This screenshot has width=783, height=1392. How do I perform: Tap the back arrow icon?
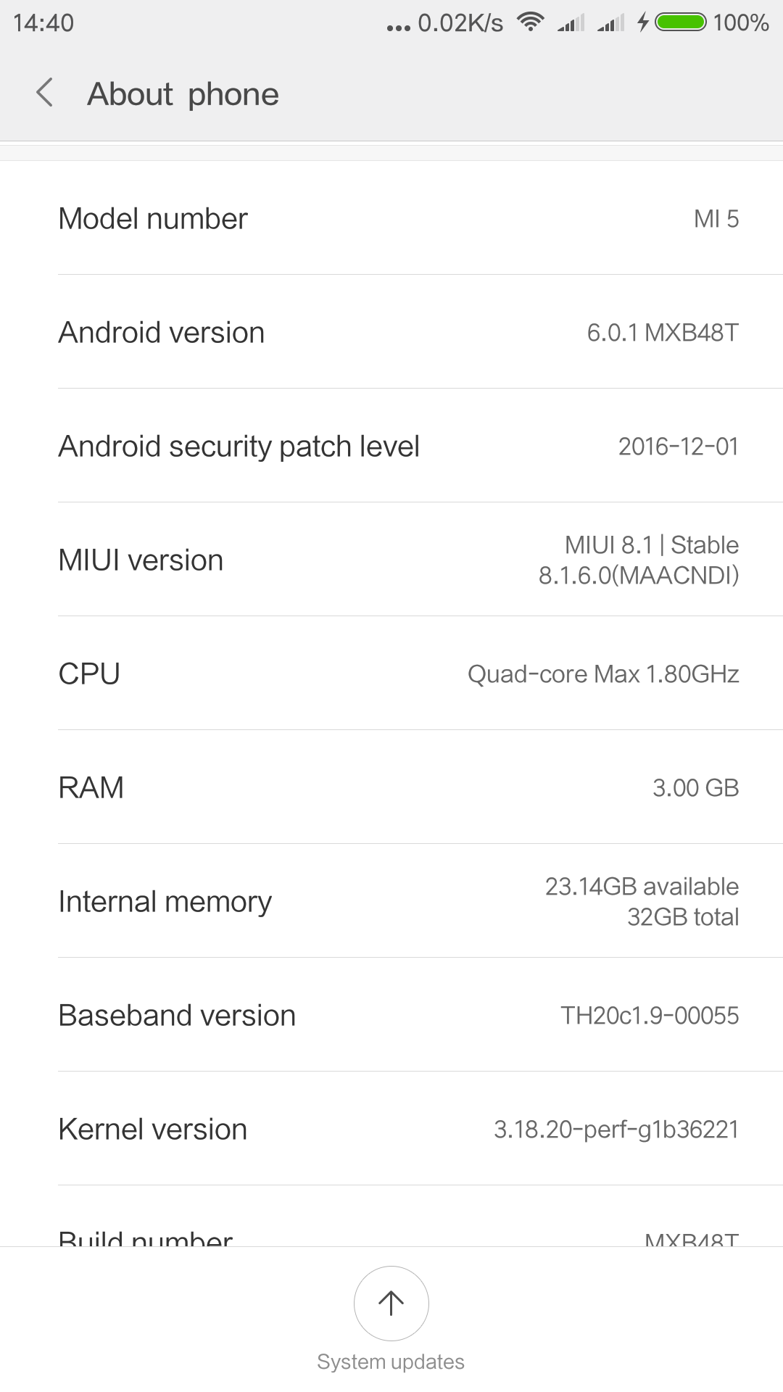(45, 94)
